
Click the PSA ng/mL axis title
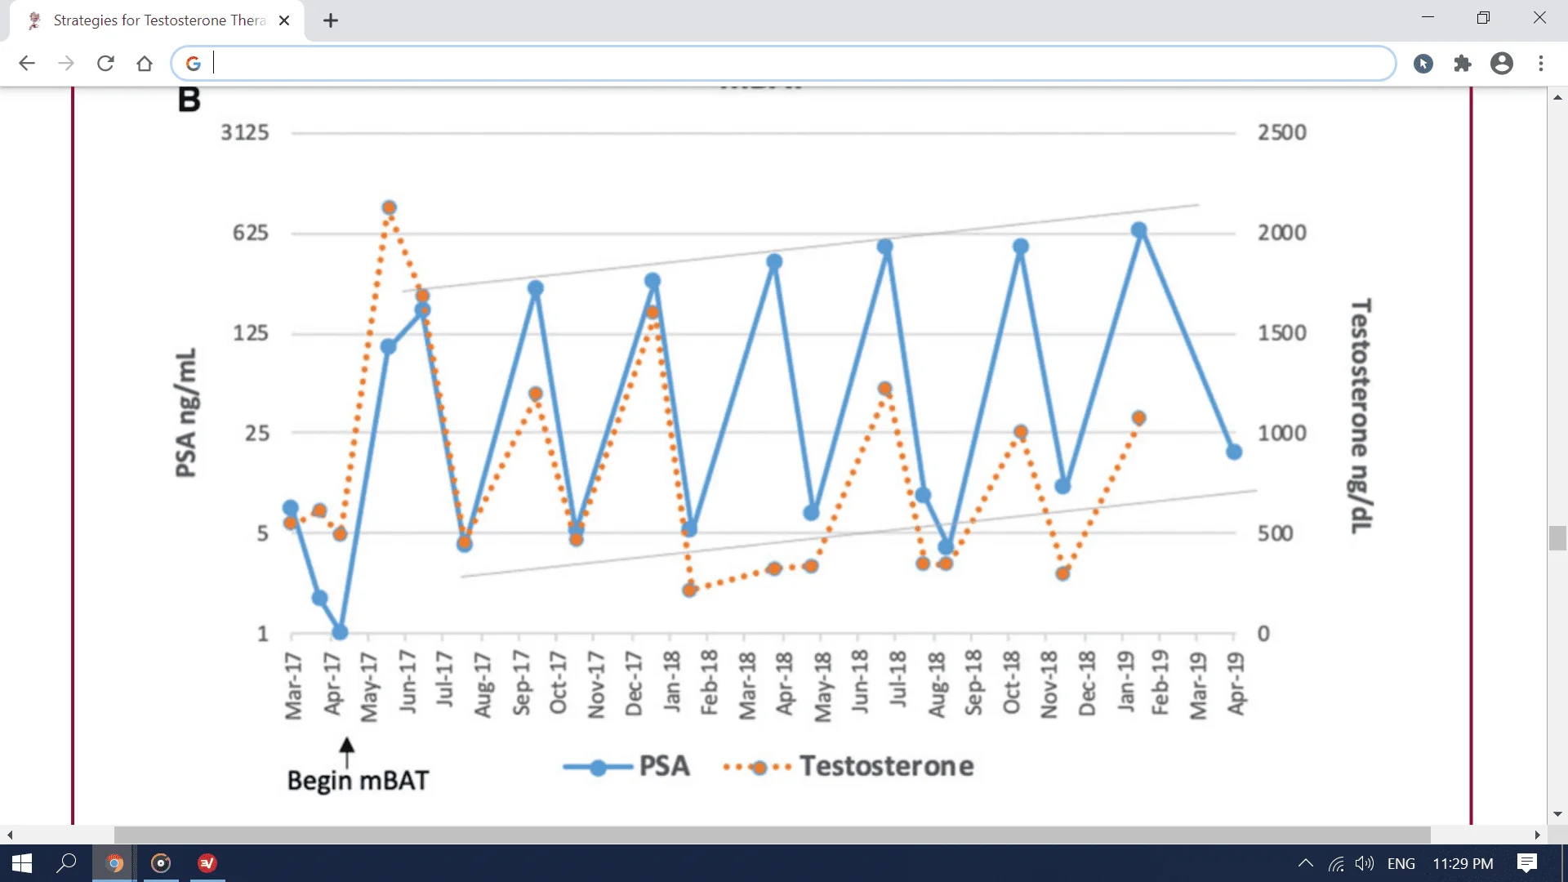[186, 412]
